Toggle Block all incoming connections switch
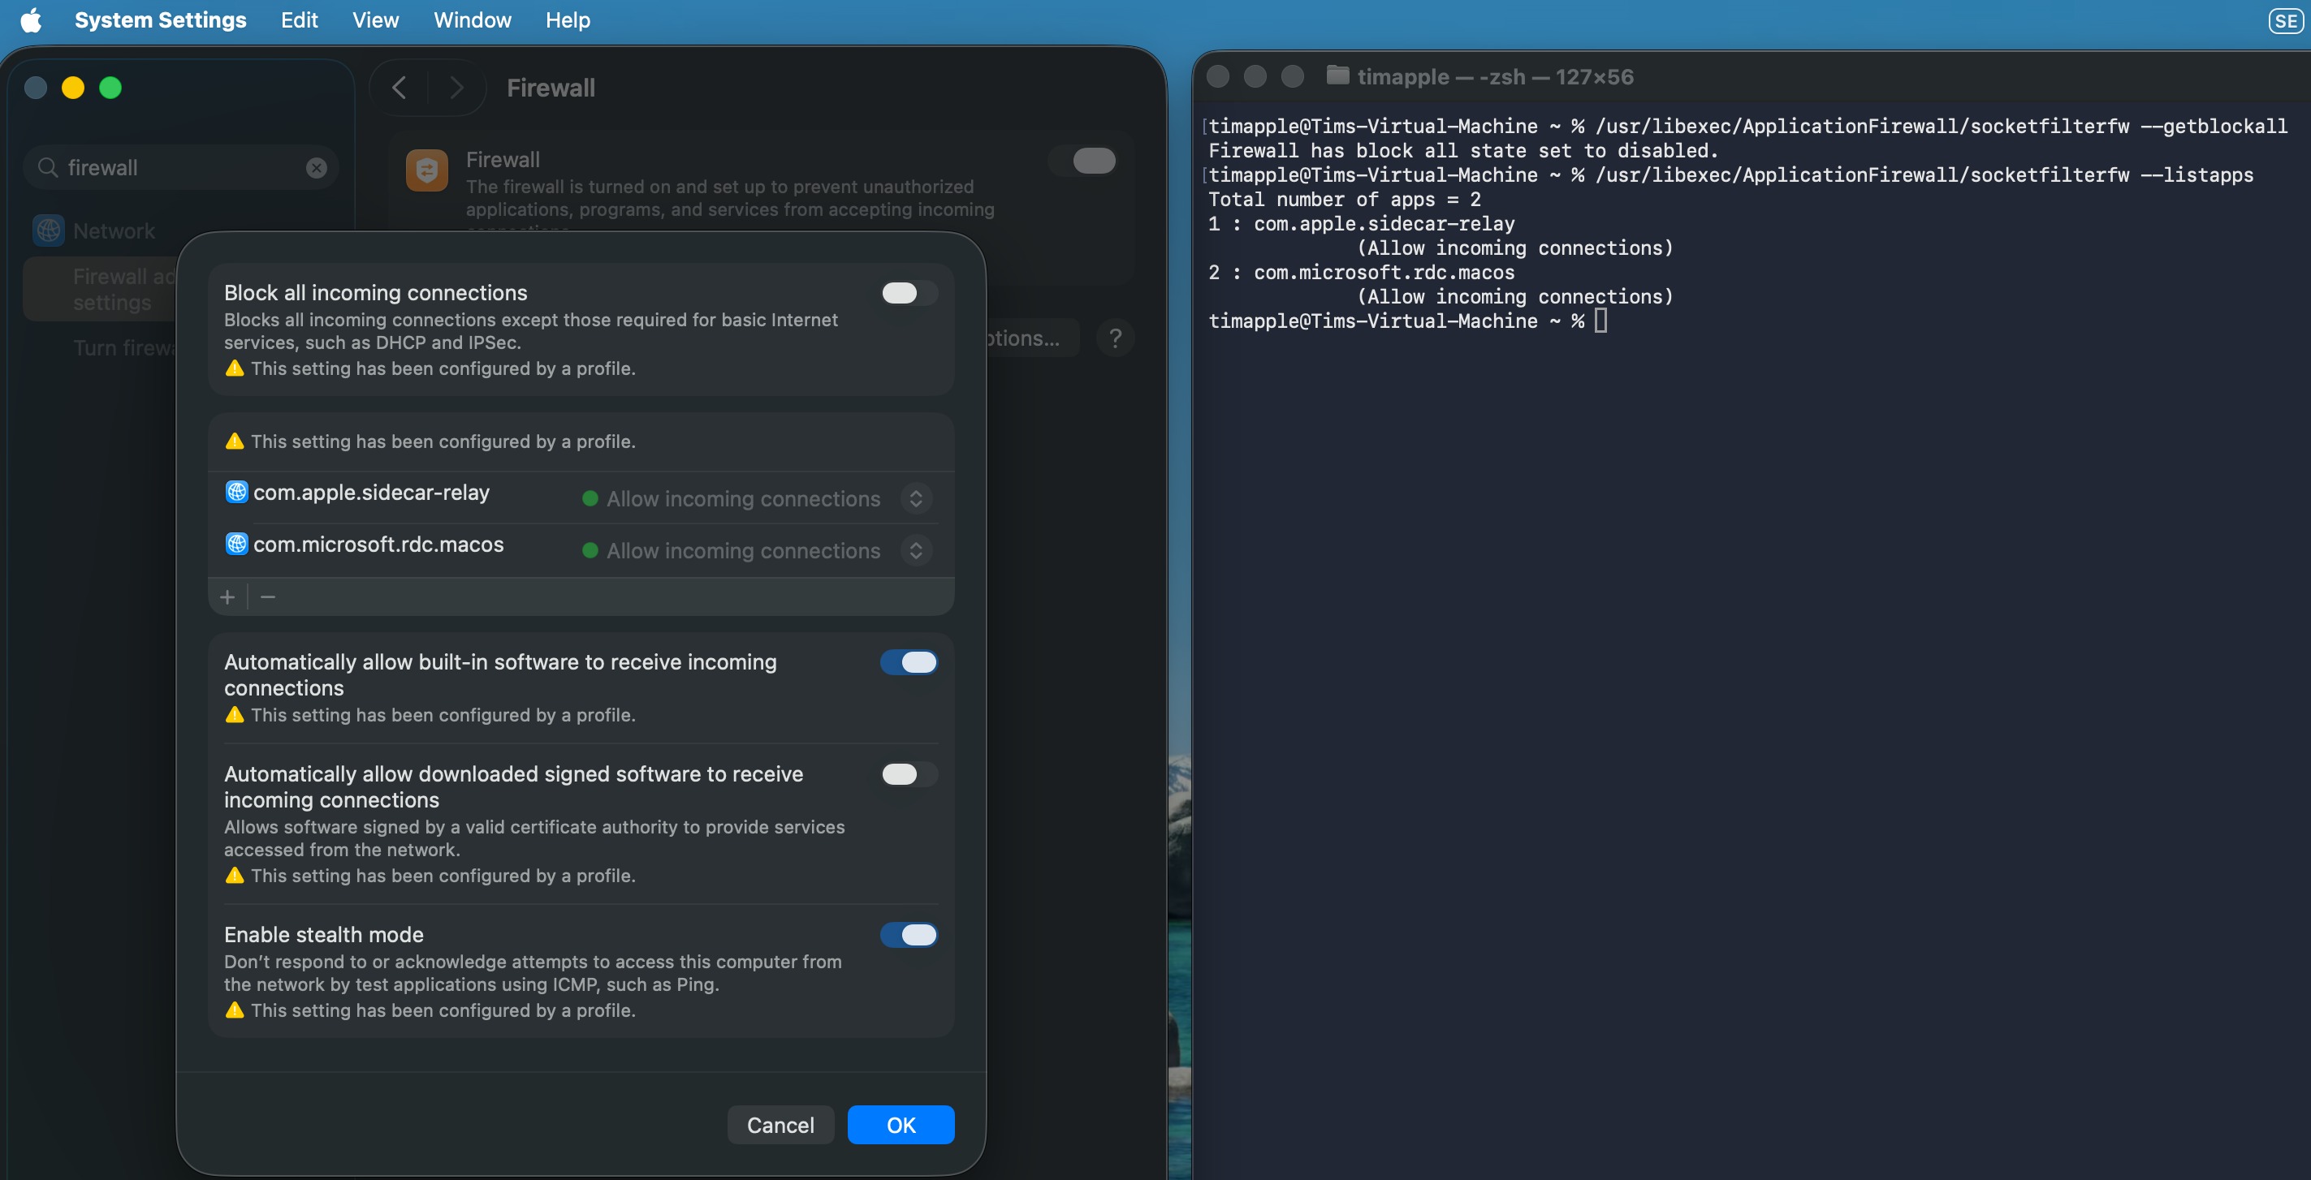This screenshot has height=1180, width=2311. click(x=908, y=293)
